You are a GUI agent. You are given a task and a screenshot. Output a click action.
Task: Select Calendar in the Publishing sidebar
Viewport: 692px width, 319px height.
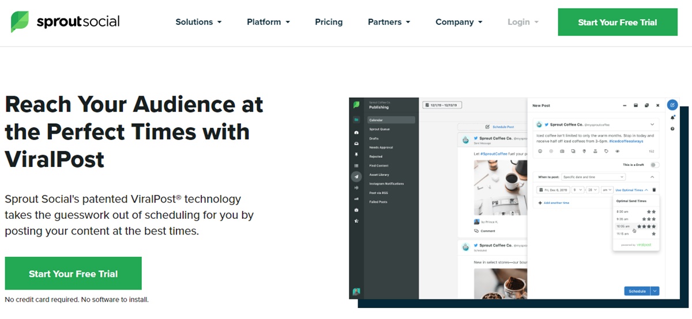[x=391, y=120]
